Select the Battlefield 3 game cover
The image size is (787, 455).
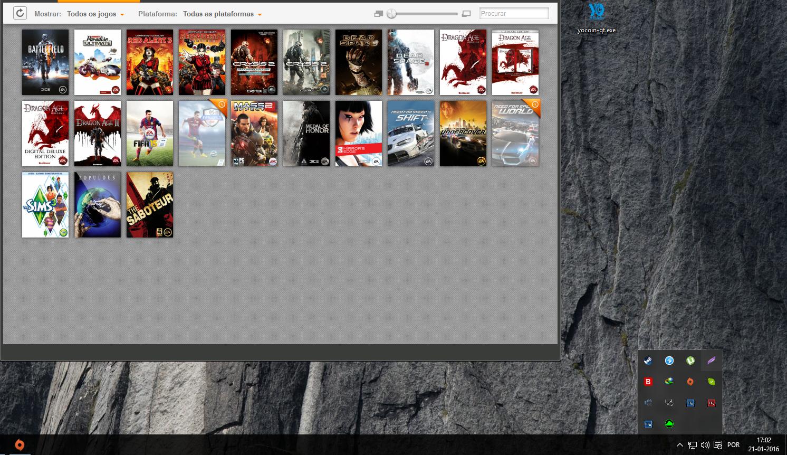point(45,62)
